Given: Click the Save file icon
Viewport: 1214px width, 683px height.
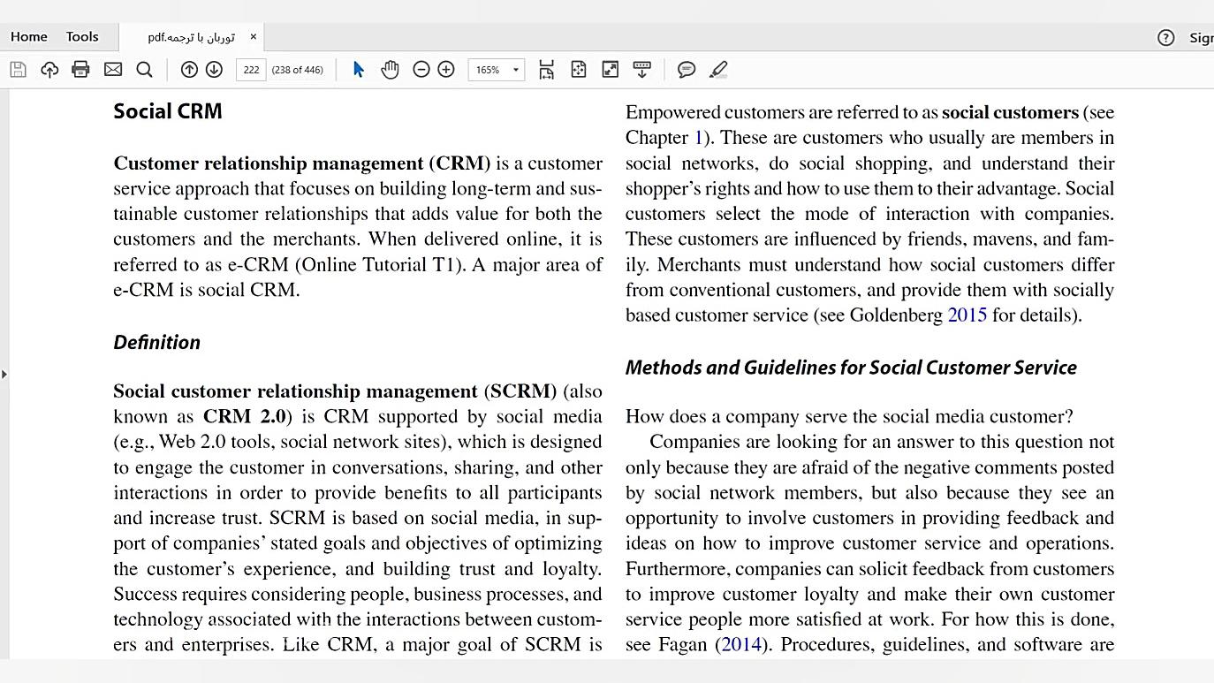Looking at the screenshot, I should pyautogui.click(x=18, y=69).
